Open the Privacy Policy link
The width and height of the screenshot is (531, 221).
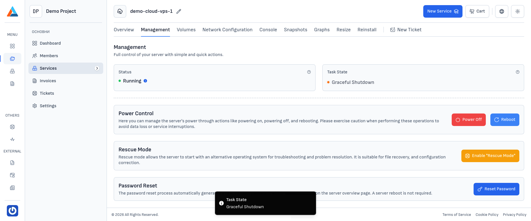(x=515, y=215)
